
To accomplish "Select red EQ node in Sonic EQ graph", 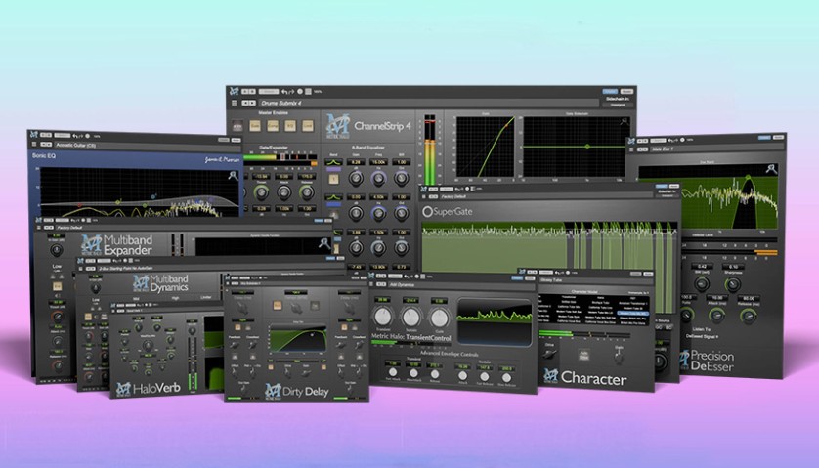I will [79, 205].
